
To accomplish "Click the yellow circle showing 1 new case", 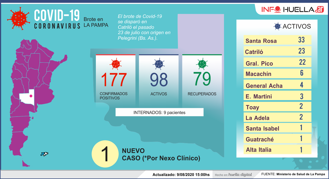I will click(x=105, y=154).
